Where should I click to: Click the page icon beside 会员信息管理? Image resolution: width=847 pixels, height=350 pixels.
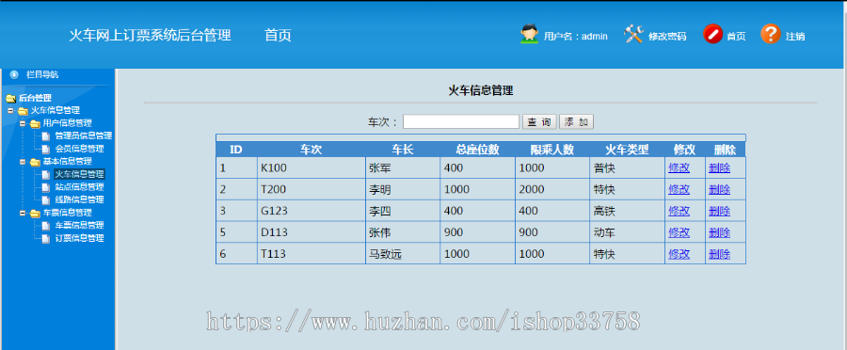(x=46, y=149)
